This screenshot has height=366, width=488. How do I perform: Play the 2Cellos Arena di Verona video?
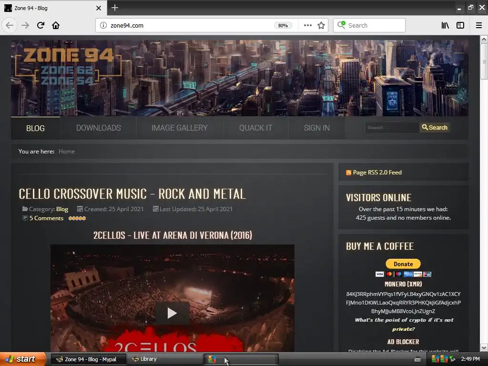[x=172, y=313]
